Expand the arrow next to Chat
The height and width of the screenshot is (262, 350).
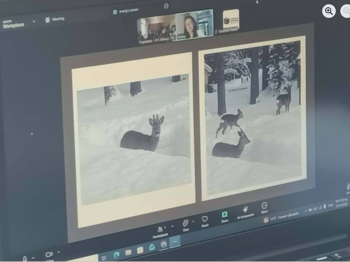(193, 222)
